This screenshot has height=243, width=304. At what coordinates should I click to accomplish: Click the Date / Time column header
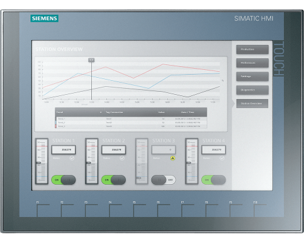pos(187,112)
